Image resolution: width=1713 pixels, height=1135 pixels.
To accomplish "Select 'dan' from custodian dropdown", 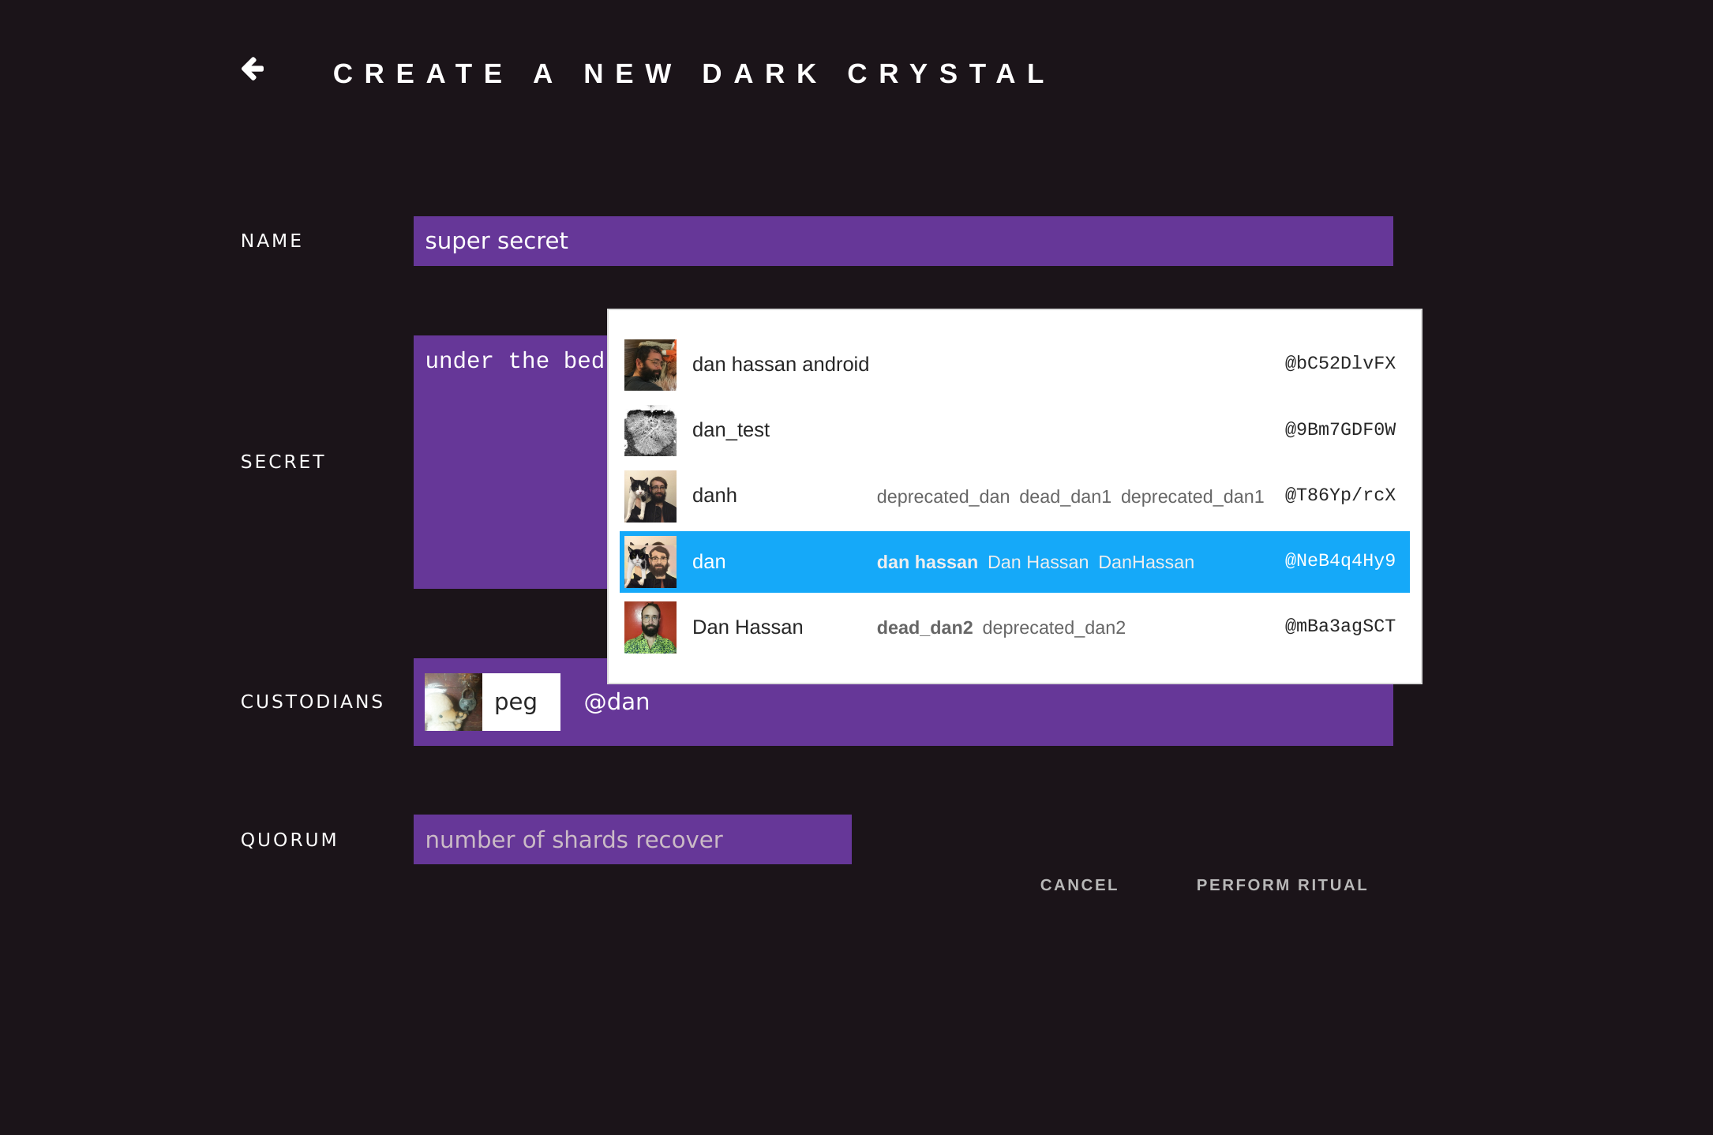I will [x=710, y=561].
